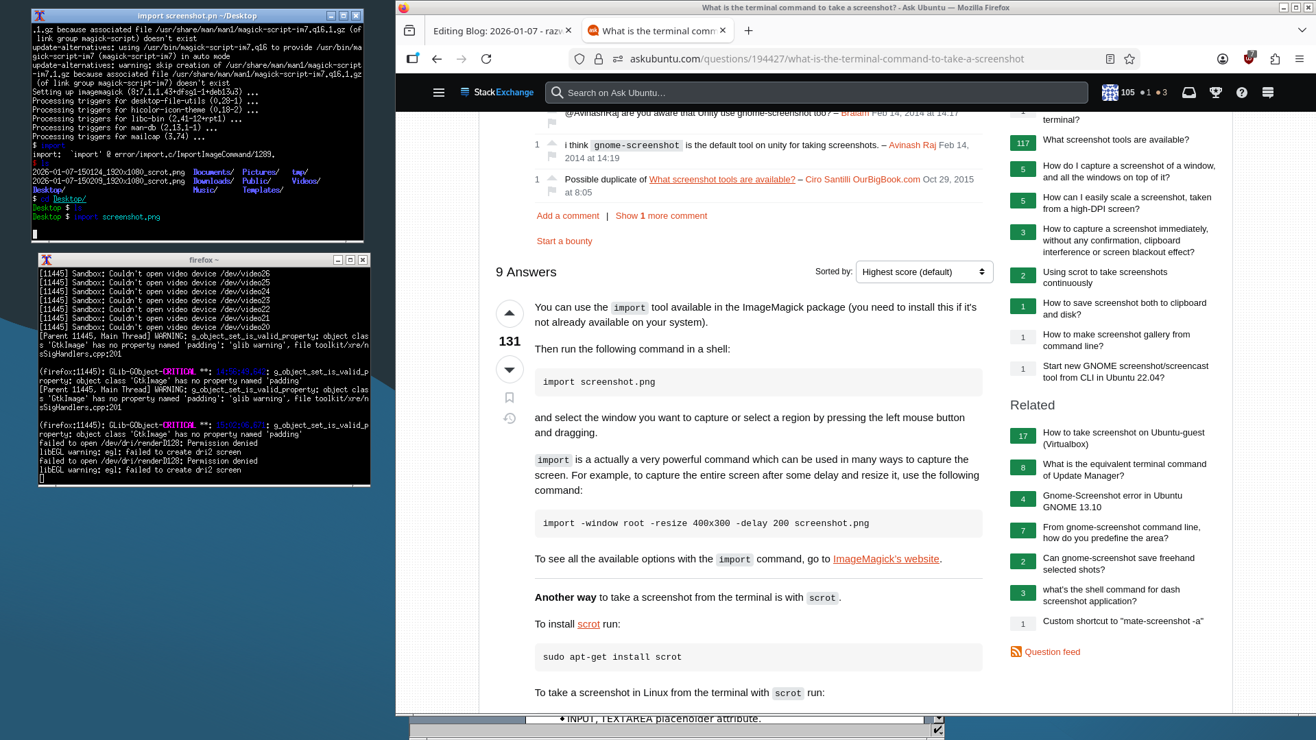Open Firefox extensions menu

(x=1275, y=59)
